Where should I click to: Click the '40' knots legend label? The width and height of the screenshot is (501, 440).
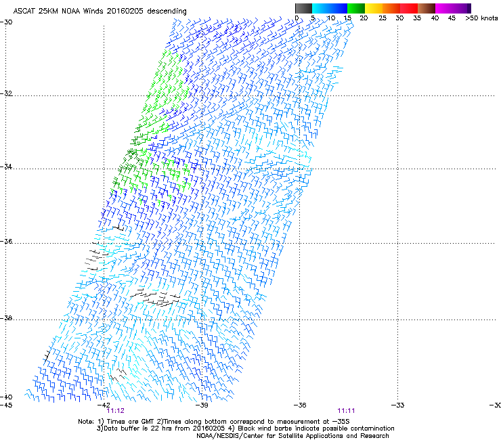[x=435, y=18]
